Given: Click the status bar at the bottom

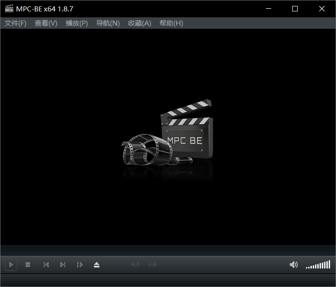Looking at the screenshot, I should (x=168, y=280).
